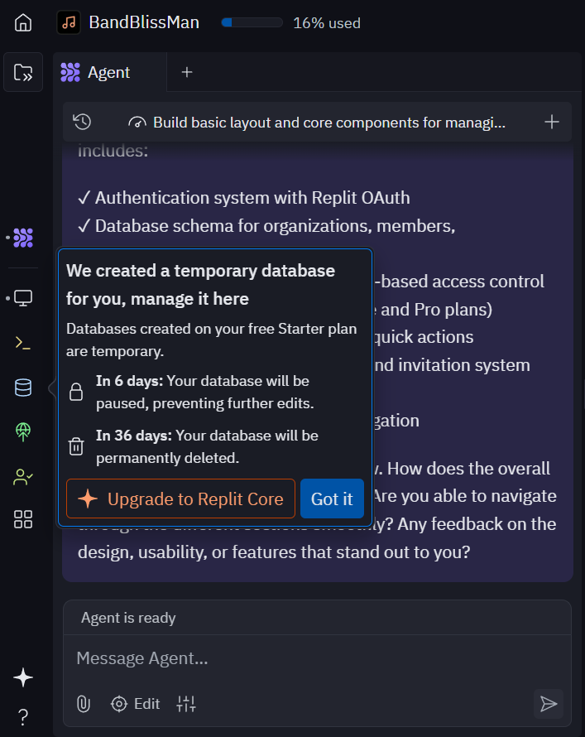This screenshot has width=585, height=737.
Task: Open agent chat history clock icon
Action: (x=82, y=122)
